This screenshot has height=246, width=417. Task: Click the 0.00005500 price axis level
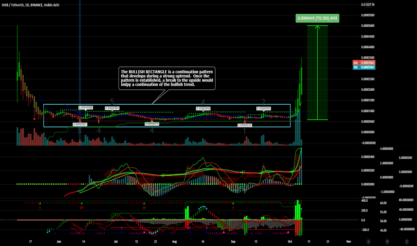(367, 15)
